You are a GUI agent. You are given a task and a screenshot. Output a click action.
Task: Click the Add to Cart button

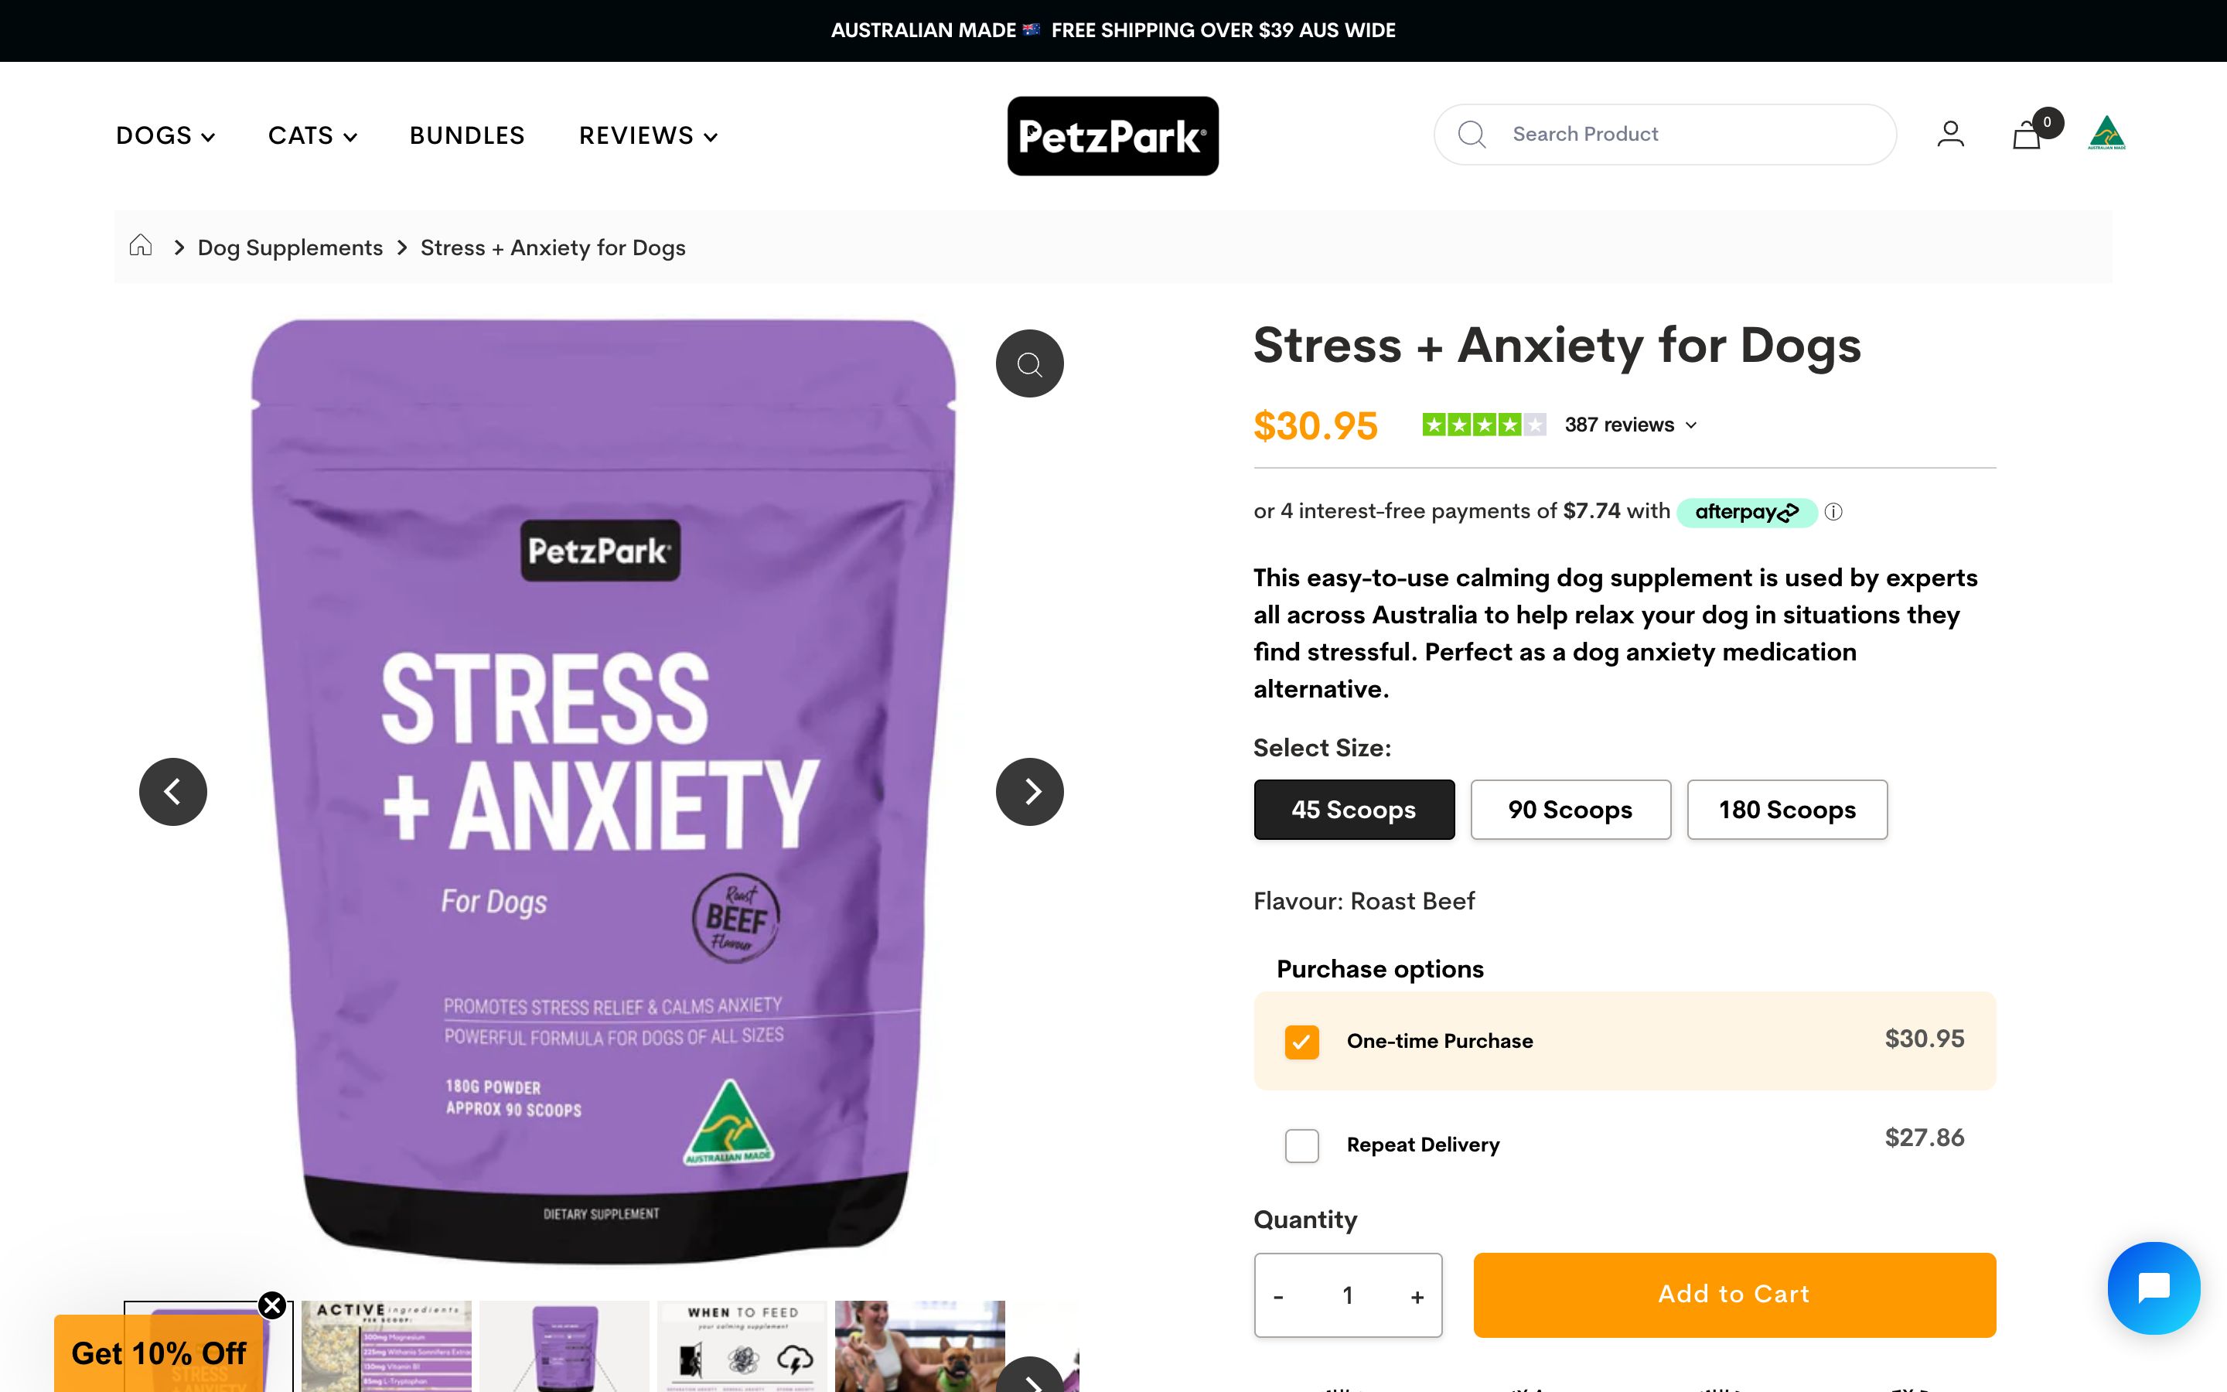pyautogui.click(x=1734, y=1295)
